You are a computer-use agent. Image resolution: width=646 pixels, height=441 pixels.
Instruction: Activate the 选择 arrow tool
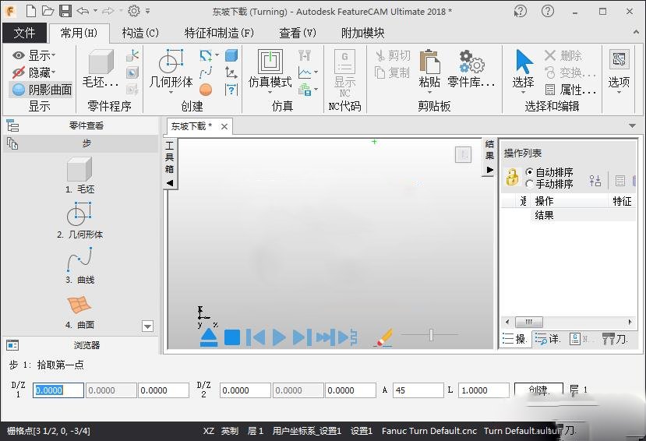coord(523,70)
